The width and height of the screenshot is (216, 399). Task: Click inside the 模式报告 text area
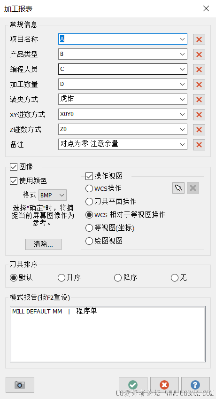coord(108,334)
